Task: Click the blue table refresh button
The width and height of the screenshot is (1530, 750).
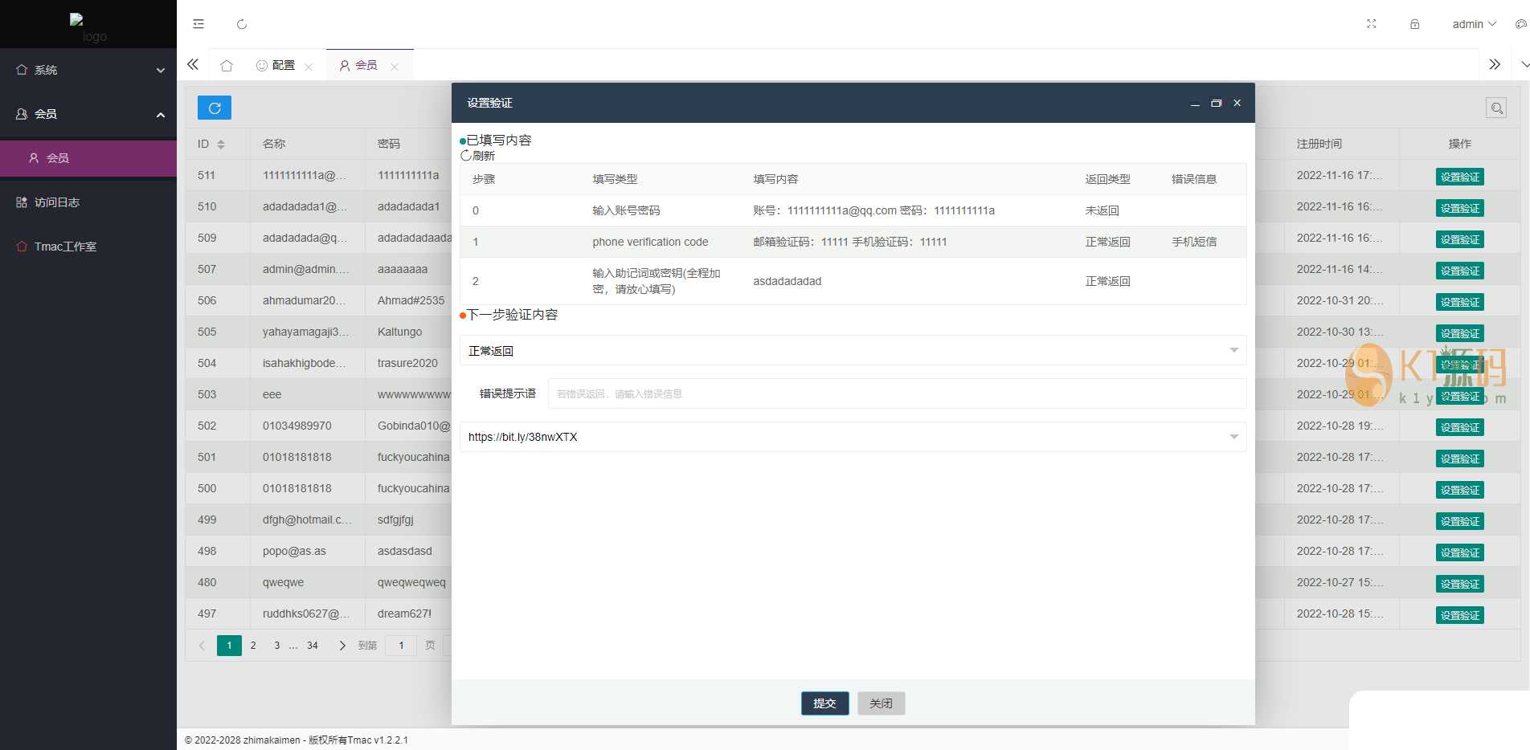Action: 215,108
